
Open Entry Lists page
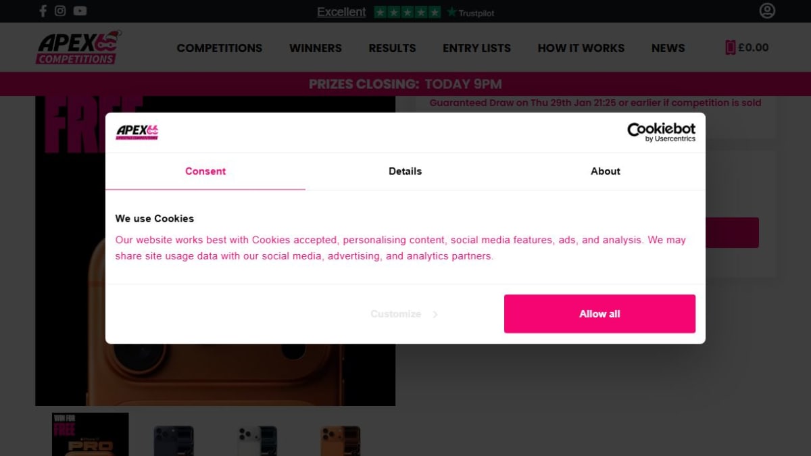[x=476, y=48]
